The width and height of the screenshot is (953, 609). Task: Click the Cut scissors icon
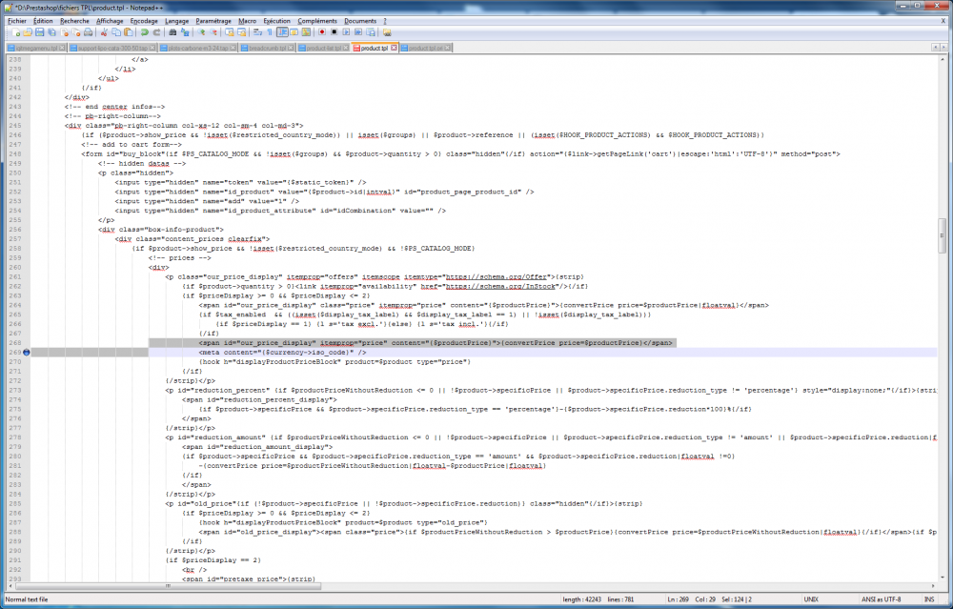coord(104,31)
